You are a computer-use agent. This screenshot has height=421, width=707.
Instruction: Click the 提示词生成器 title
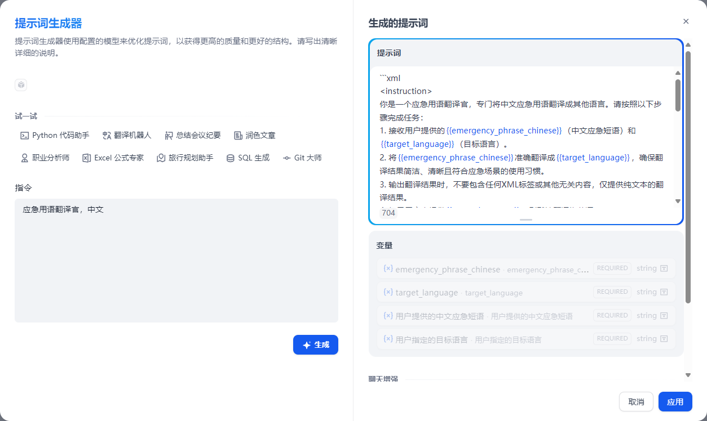[48, 23]
